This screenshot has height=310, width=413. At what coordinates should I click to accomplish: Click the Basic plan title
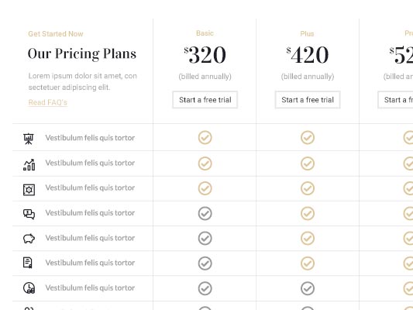205,33
